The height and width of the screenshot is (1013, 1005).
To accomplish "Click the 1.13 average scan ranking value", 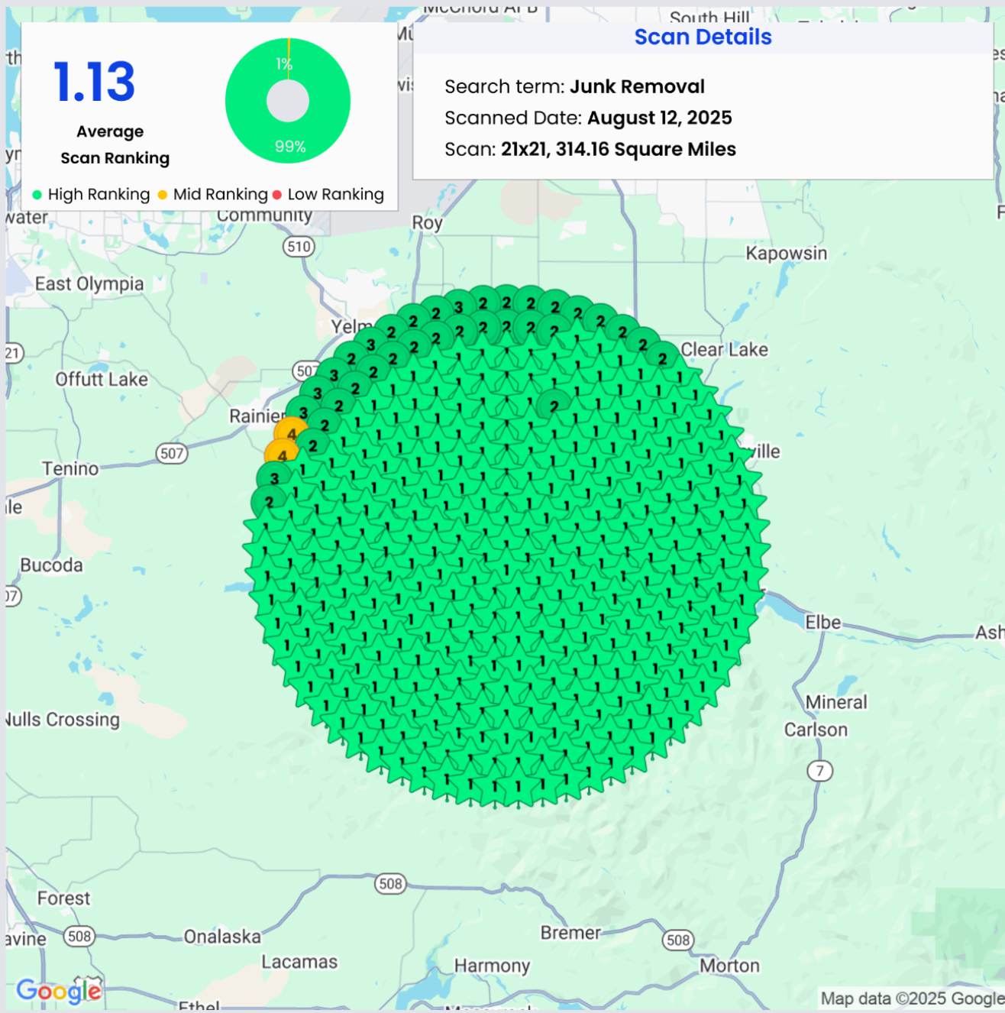I will [x=95, y=82].
